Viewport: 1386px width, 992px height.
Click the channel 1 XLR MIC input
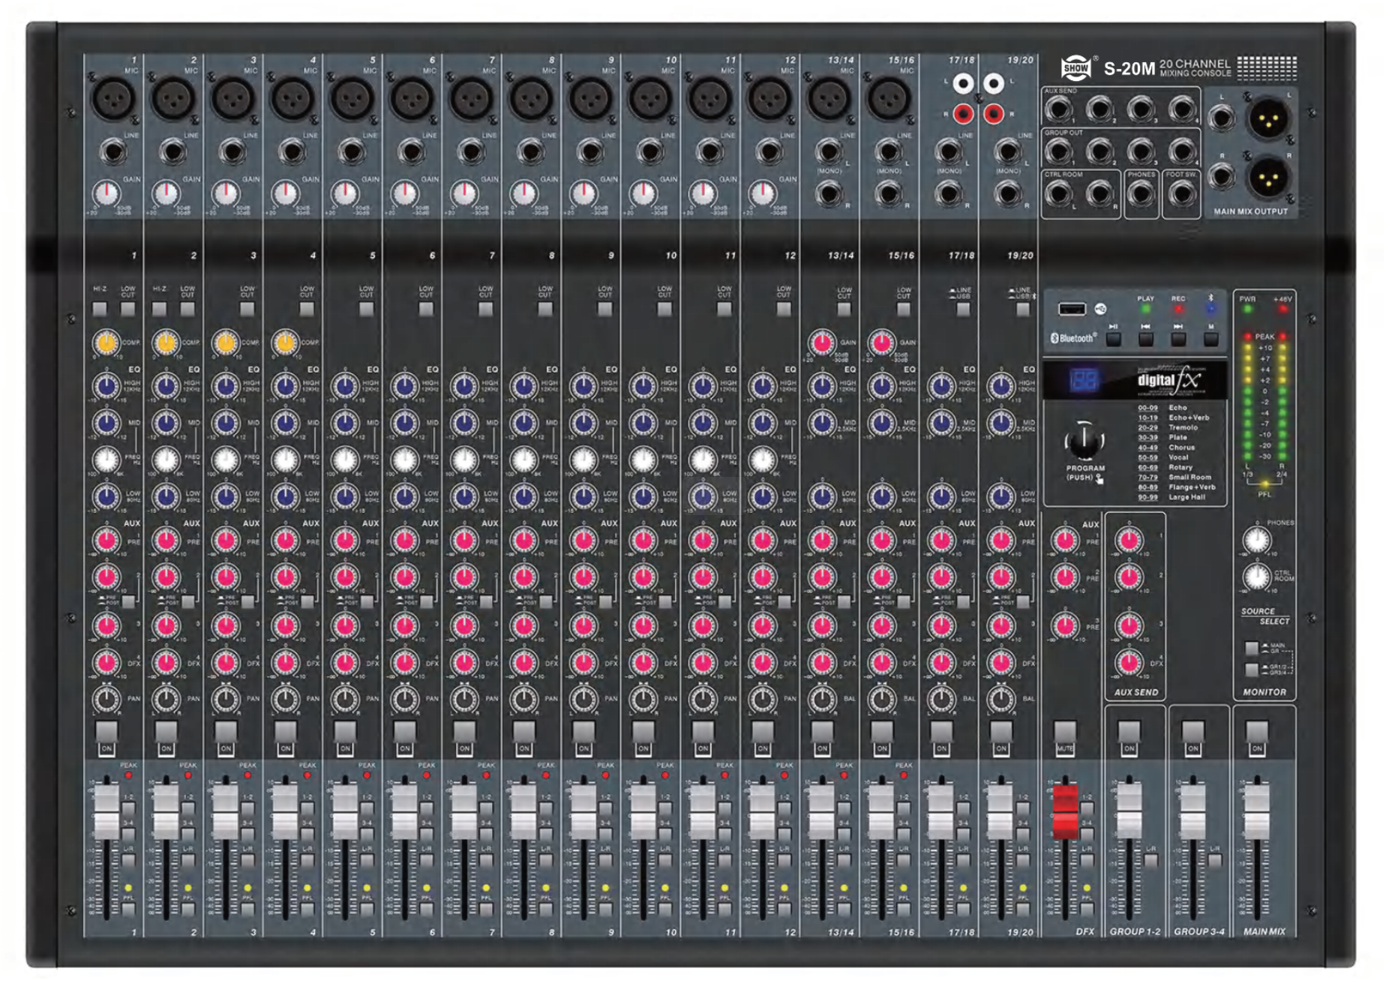pyautogui.click(x=113, y=98)
